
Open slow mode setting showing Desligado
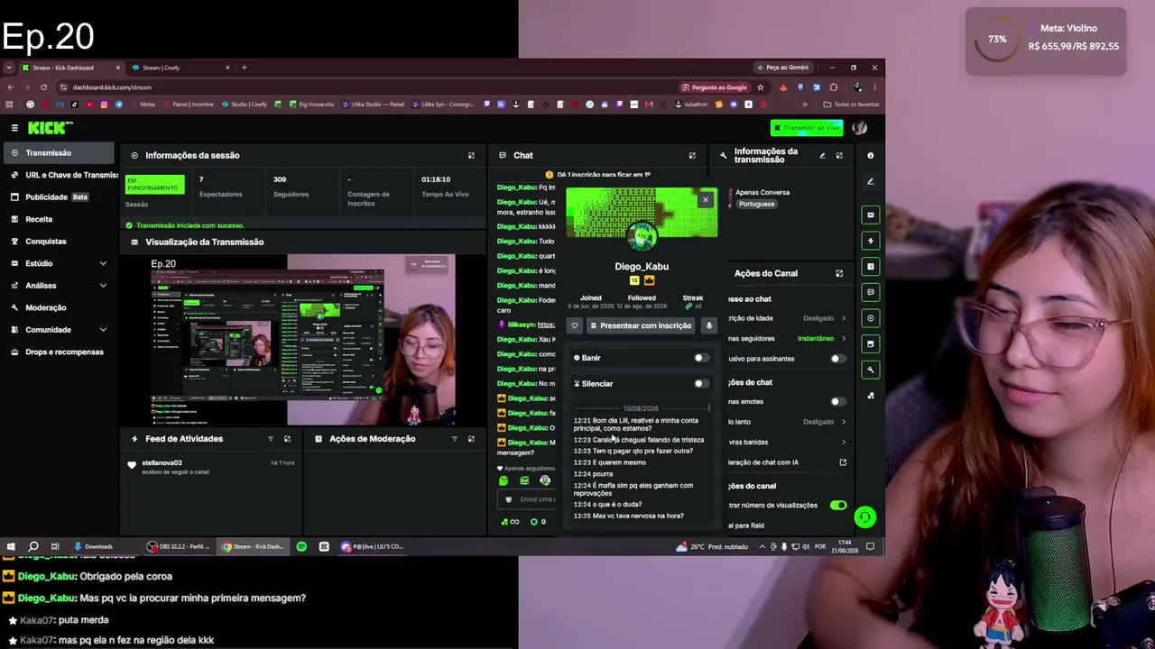(825, 422)
